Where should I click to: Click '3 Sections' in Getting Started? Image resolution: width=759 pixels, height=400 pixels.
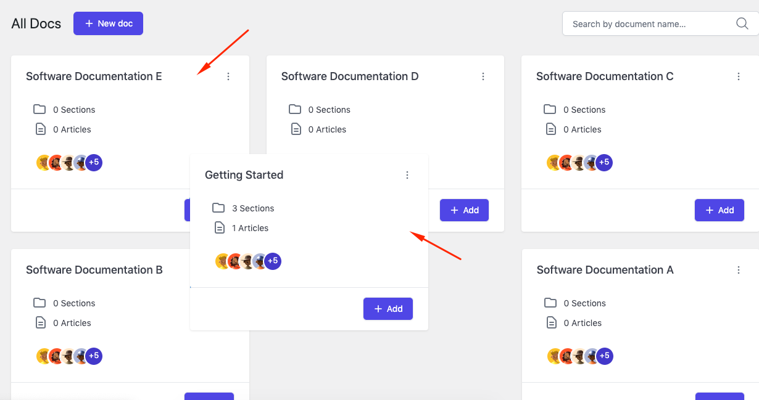(253, 208)
